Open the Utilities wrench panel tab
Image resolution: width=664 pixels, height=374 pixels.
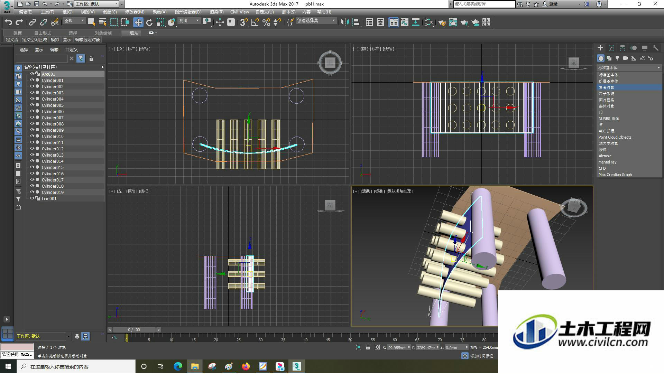(x=656, y=48)
